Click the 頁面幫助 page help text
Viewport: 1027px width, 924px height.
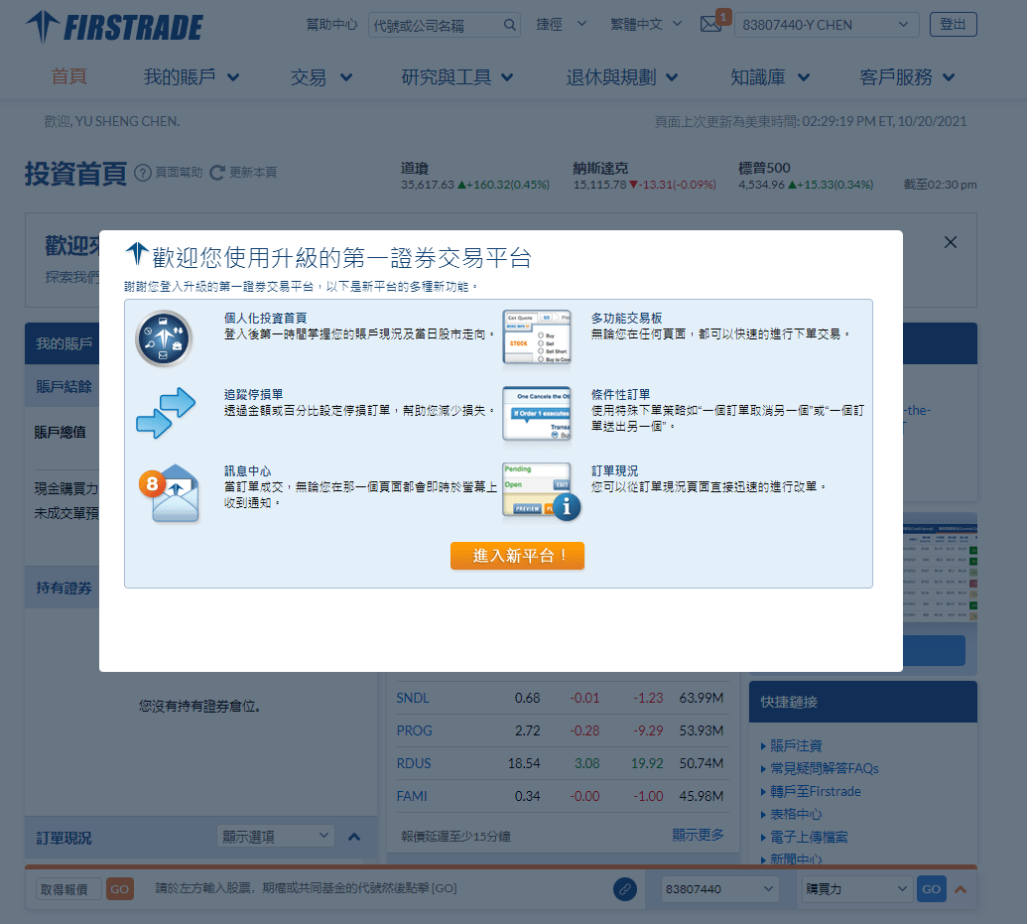pyautogui.click(x=179, y=173)
